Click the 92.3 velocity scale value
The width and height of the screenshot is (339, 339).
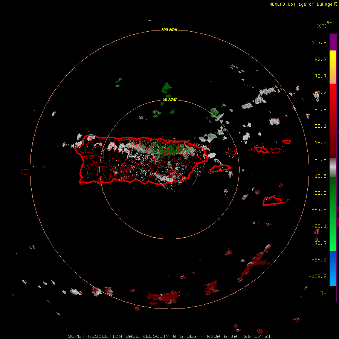coord(321,59)
